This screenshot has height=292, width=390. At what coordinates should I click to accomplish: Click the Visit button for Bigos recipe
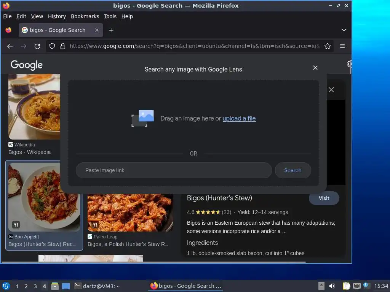[324, 198]
